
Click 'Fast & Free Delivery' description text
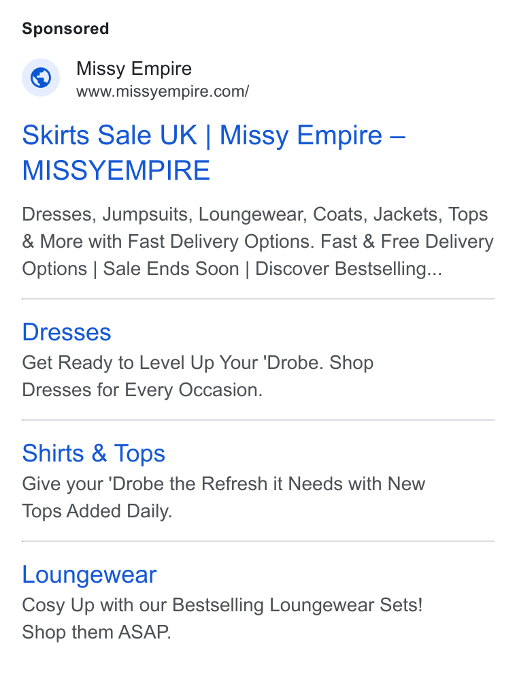[x=407, y=241]
